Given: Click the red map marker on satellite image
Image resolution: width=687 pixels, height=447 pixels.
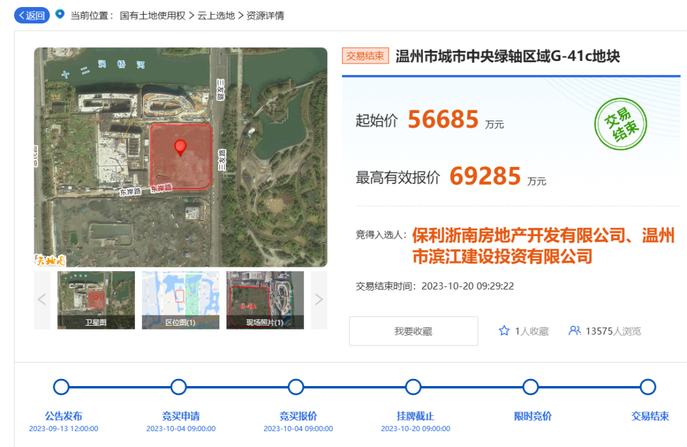Looking at the screenshot, I should coord(180,148).
